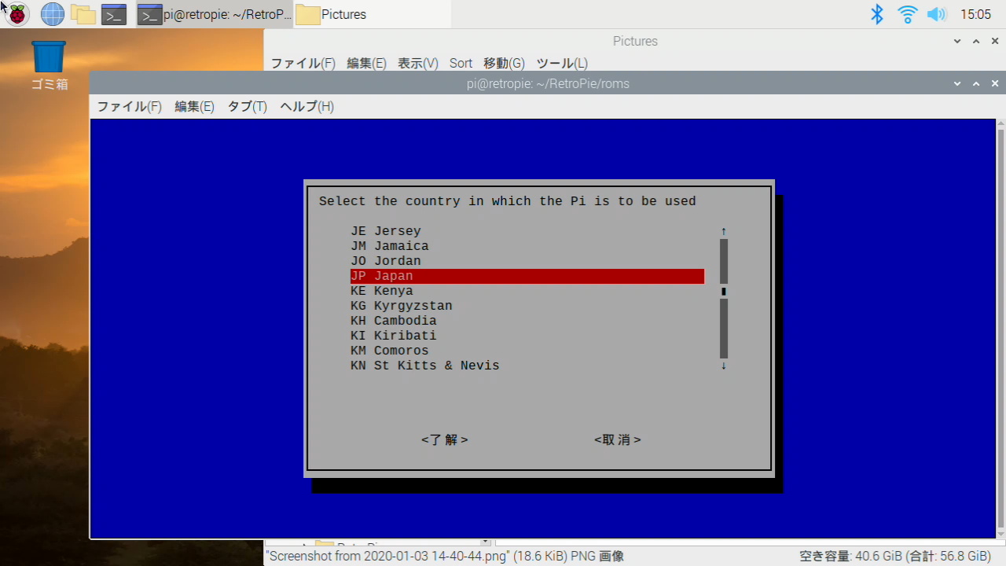1006x566 pixels.
Task: Click the dialog list up arrow
Action: tap(724, 231)
